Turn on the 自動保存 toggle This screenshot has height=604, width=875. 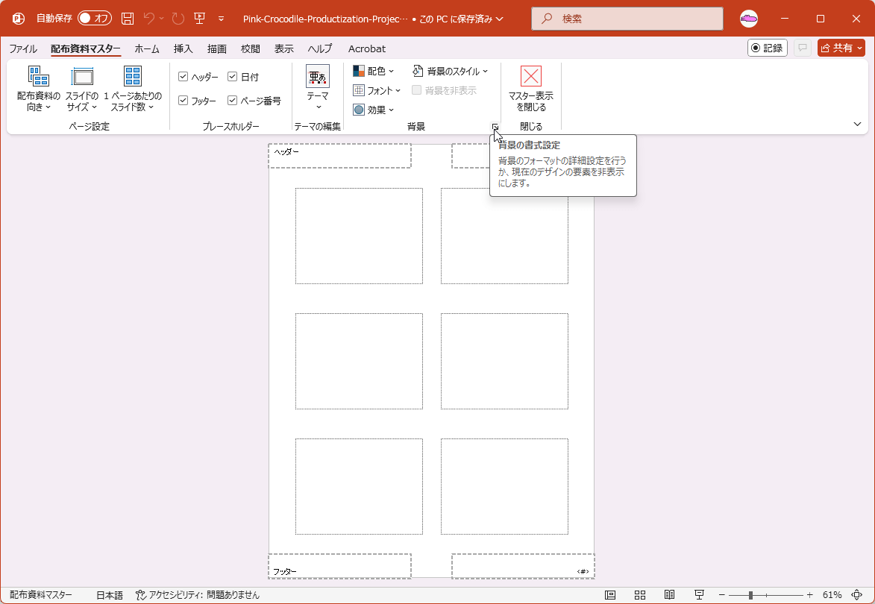pos(95,19)
